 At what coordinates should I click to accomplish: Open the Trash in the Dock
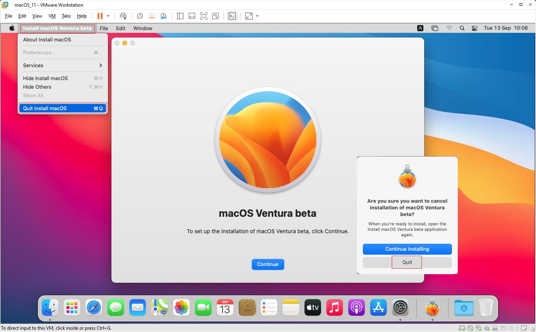[x=486, y=308]
